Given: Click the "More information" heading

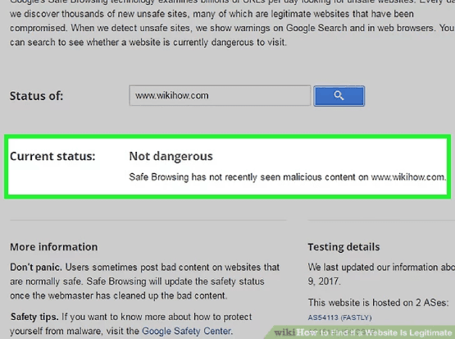Looking at the screenshot, I should pyautogui.click(x=53, y=247).
